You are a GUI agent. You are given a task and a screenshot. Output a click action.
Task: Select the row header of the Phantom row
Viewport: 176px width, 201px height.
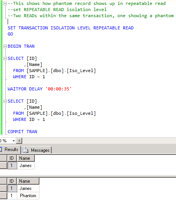(x=3, y=196)
